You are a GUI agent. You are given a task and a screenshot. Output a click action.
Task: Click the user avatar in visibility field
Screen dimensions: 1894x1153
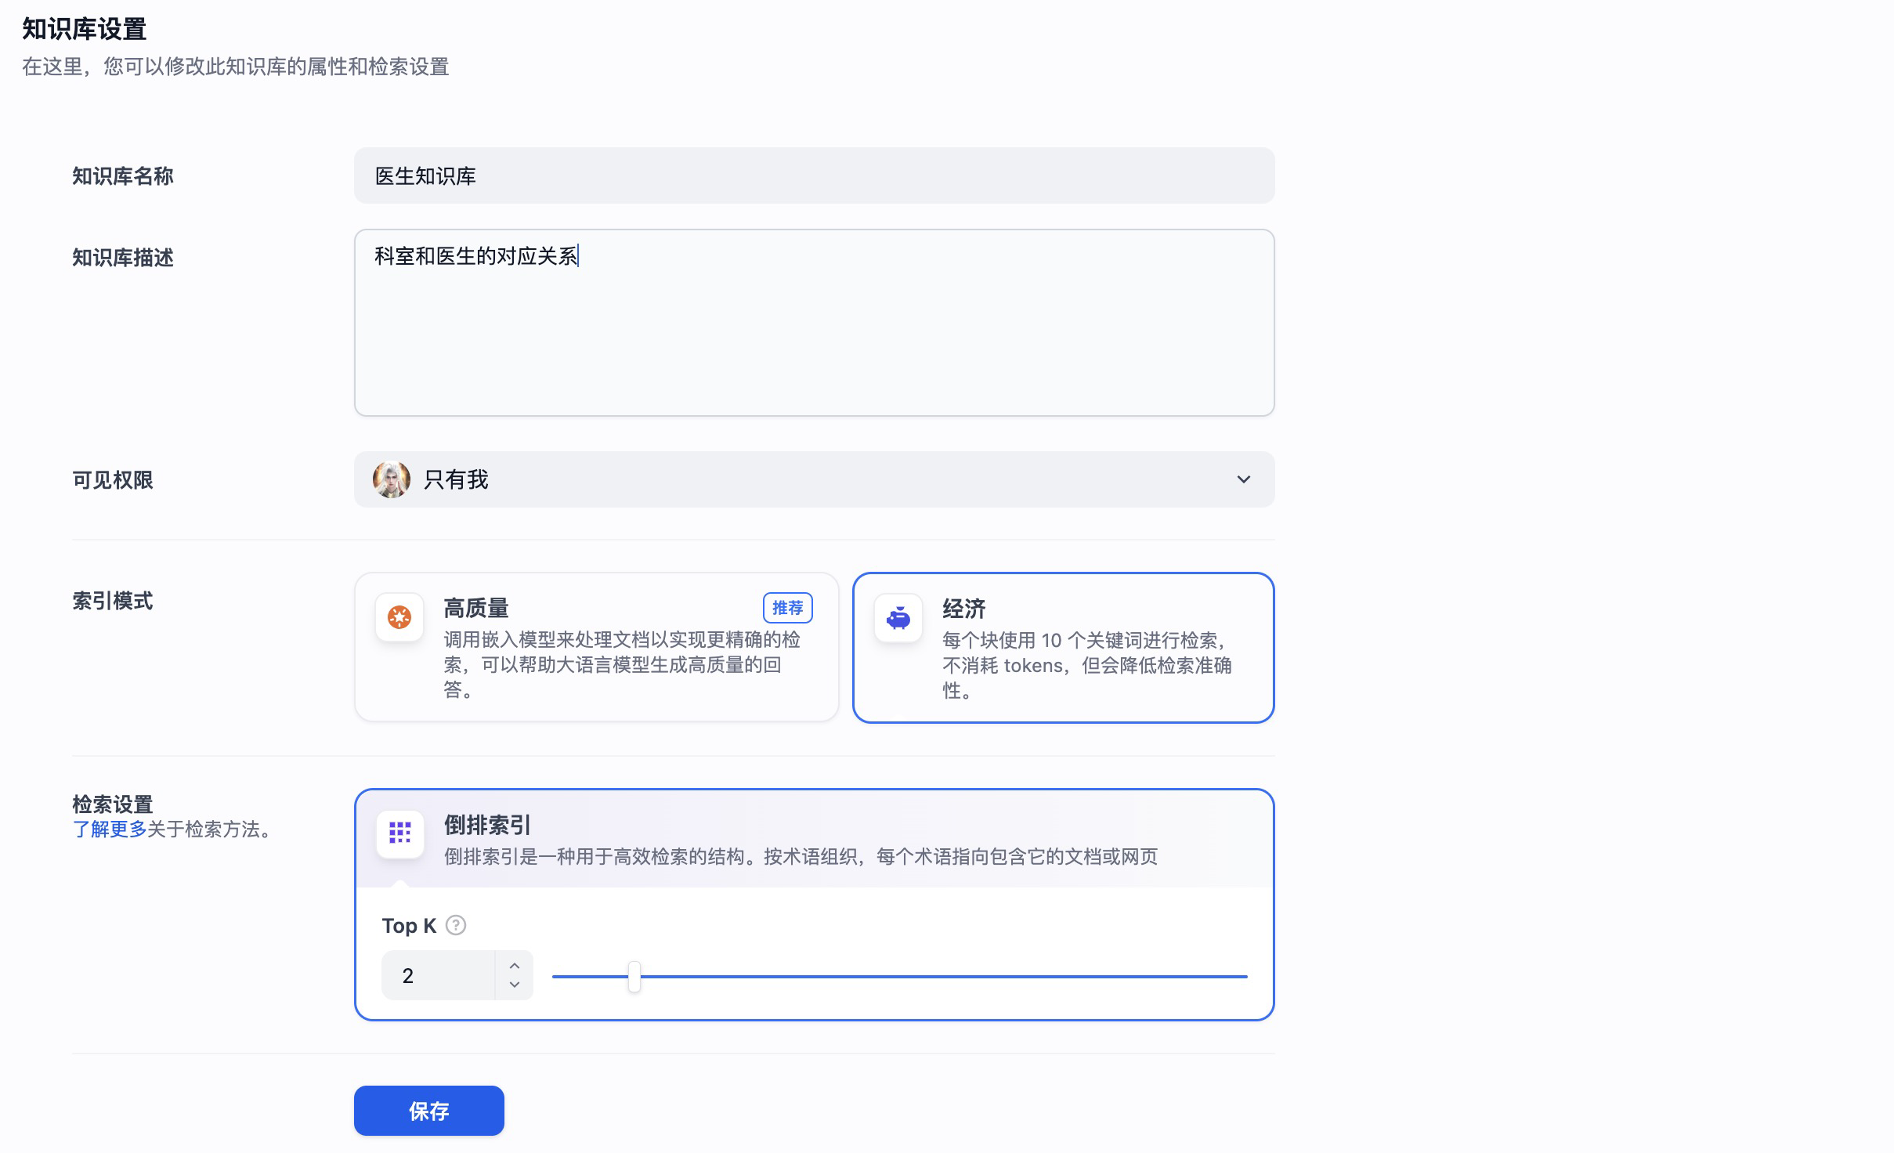[x=392, y=479]
